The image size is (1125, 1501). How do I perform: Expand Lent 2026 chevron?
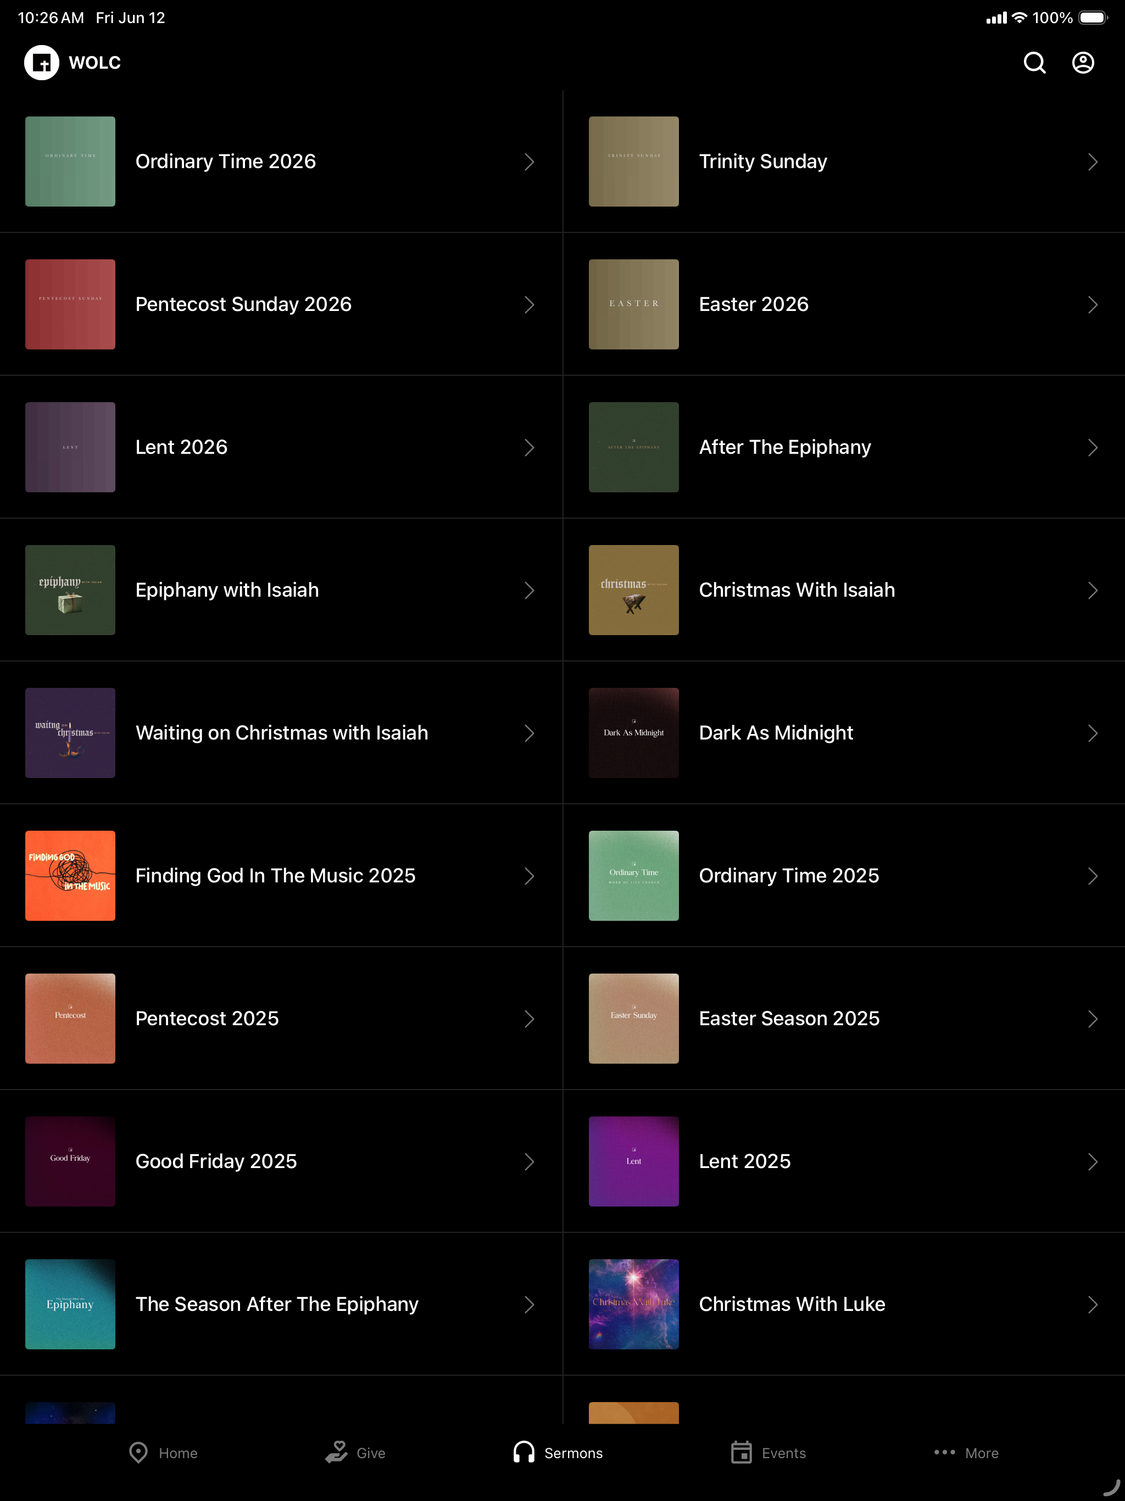529,447
